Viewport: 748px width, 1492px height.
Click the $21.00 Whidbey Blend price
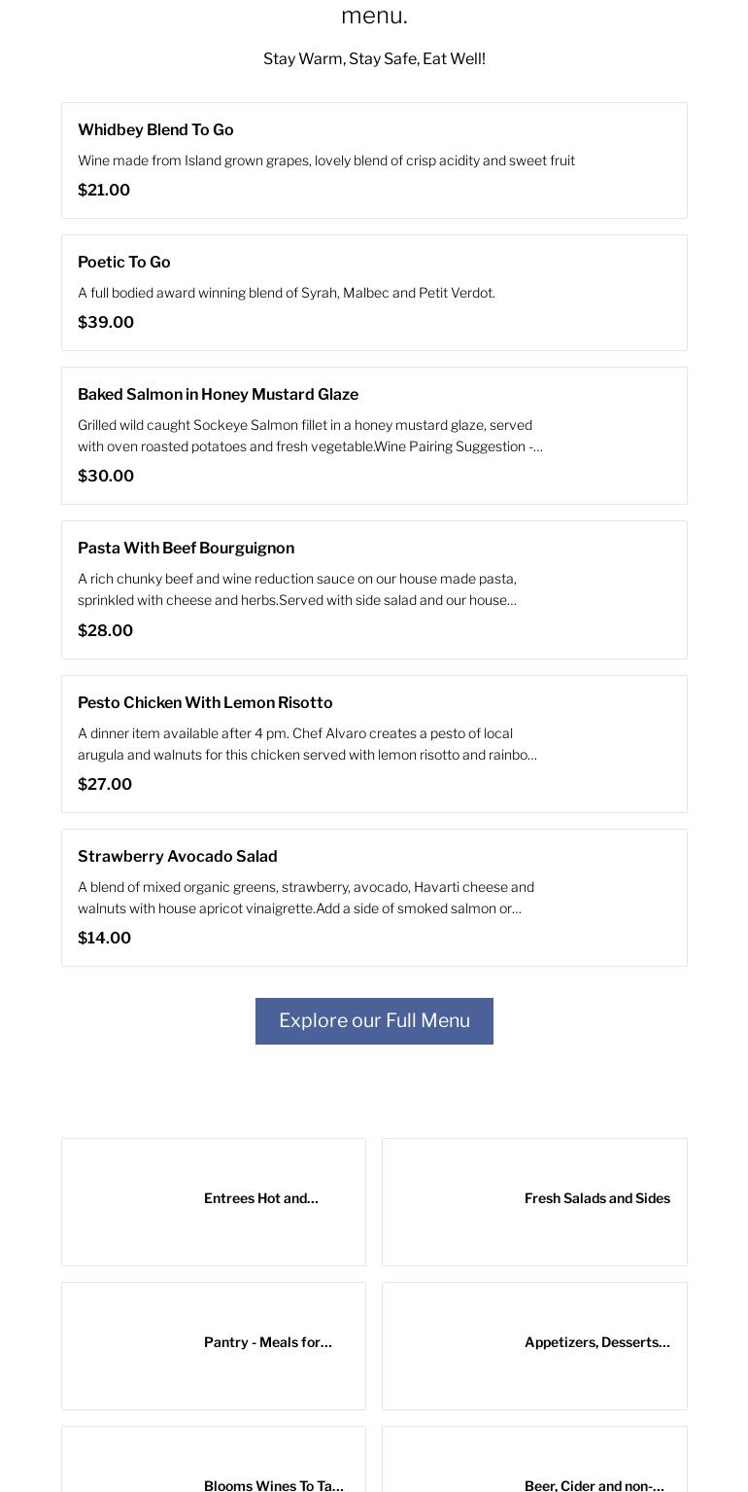pyautogui.click(x=104, y=191)
